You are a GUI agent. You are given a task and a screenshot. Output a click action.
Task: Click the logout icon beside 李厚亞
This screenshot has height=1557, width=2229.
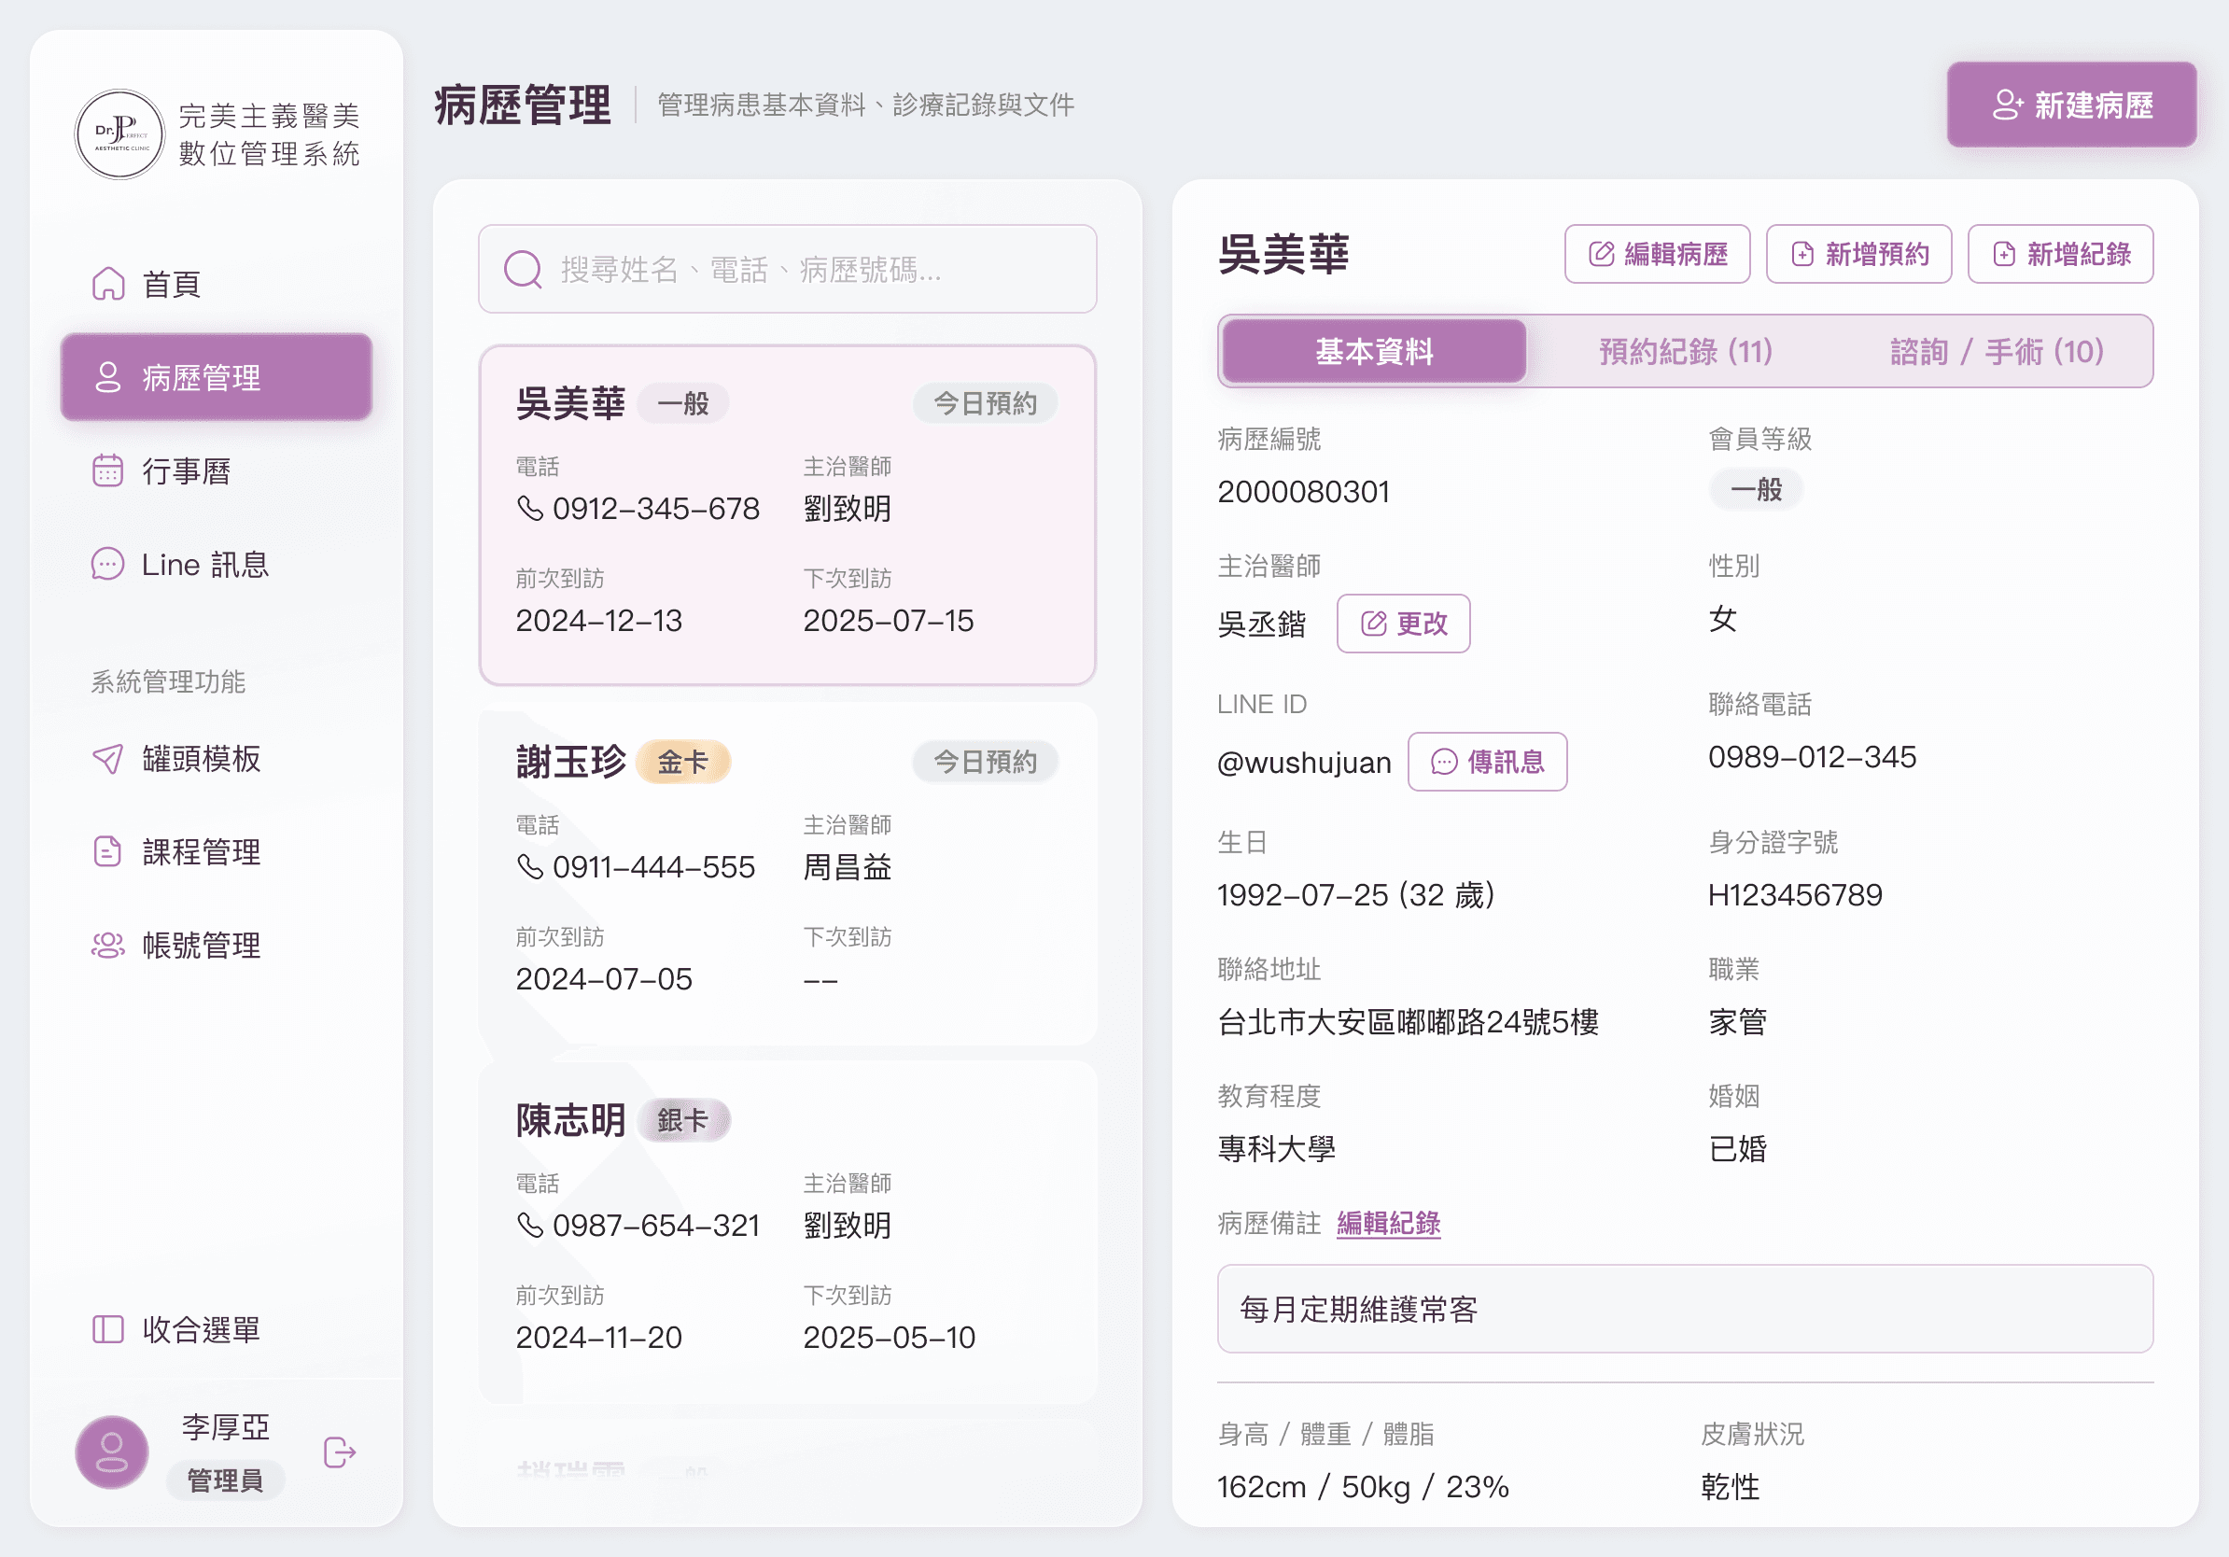(x=339, y=1452)
